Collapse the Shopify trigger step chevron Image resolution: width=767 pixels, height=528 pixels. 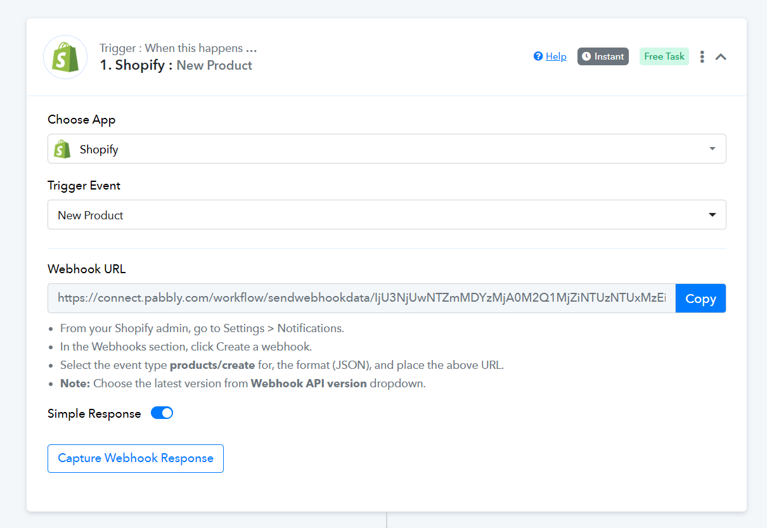point(721,56)
